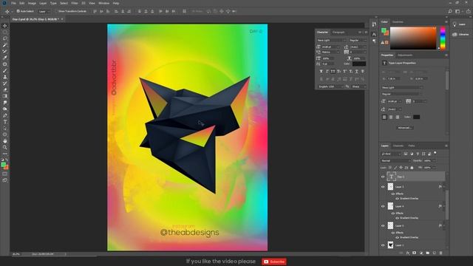
Task: Click the Subscribe button
Action: [x=274, y=262]
